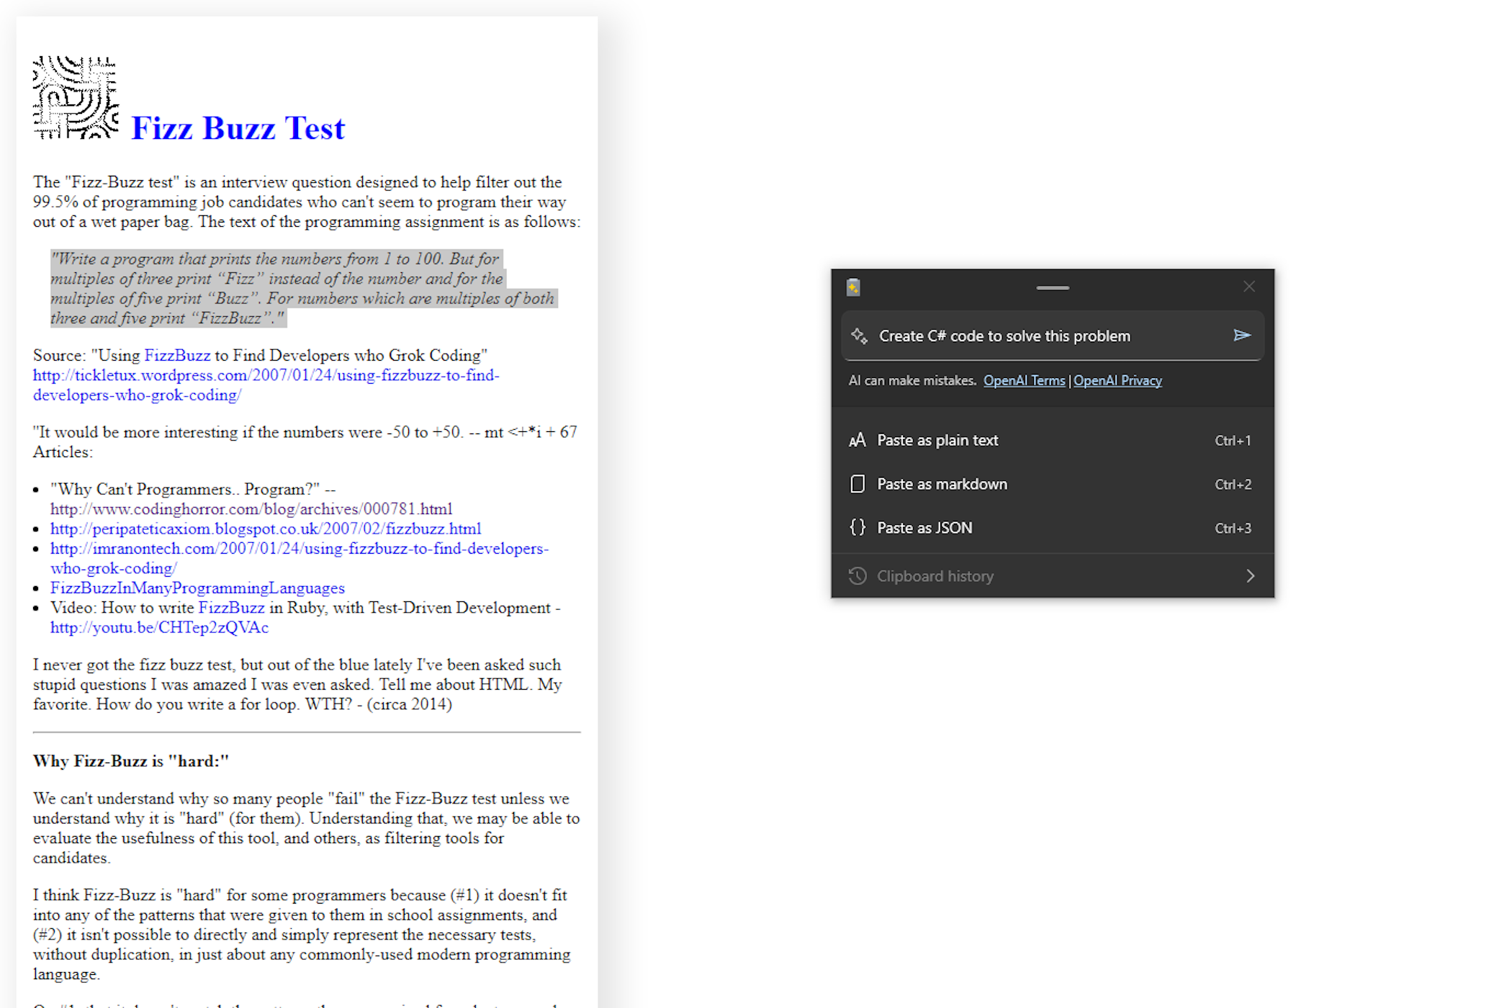1512x1008 pixels.
Task: Open the youtu.be video link
Action: pyautogui.click(x=159, y=628)
